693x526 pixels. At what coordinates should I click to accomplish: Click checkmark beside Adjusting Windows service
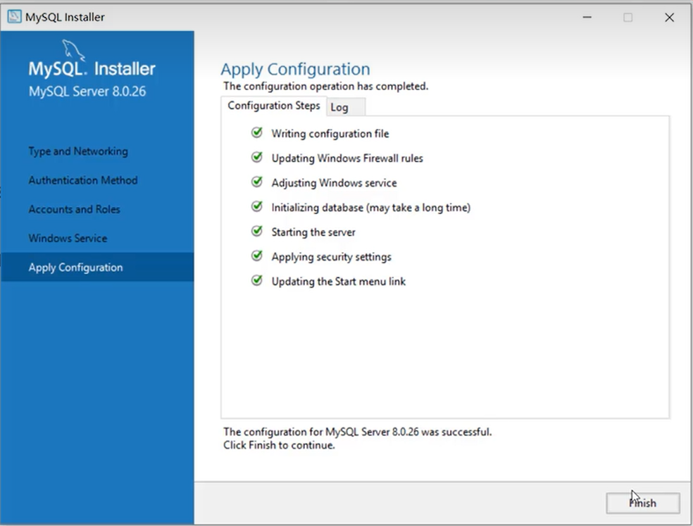257,182
